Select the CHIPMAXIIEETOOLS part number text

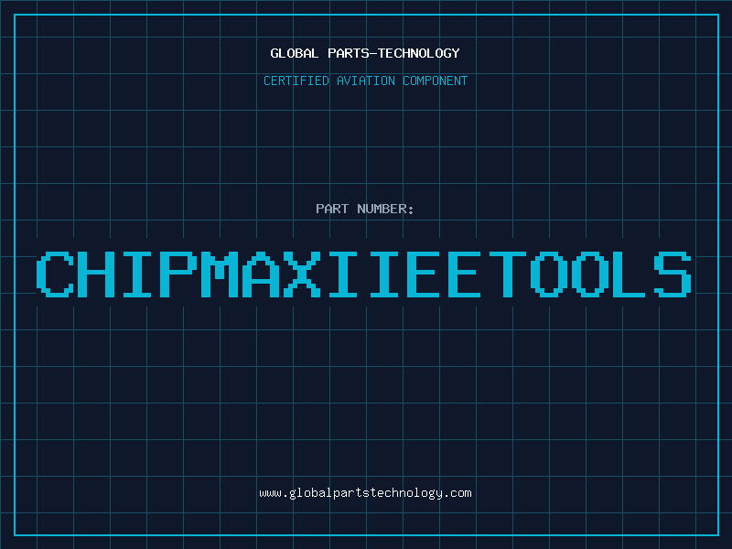pos(365,274)
